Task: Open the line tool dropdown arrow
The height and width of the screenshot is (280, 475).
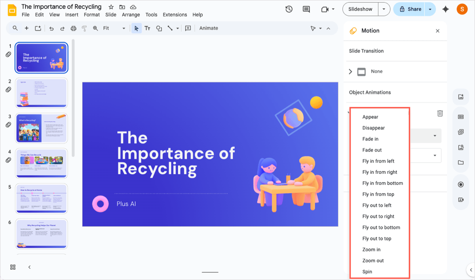Action: 178,28
